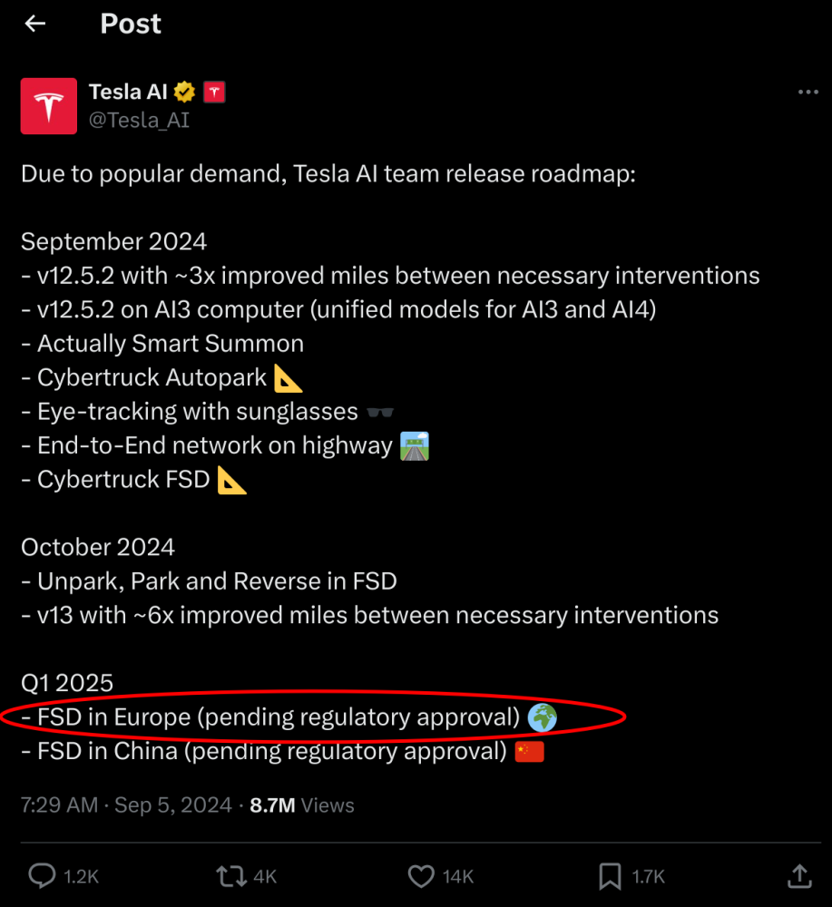Reply using the comment bubble icon

tap(43, 876)
